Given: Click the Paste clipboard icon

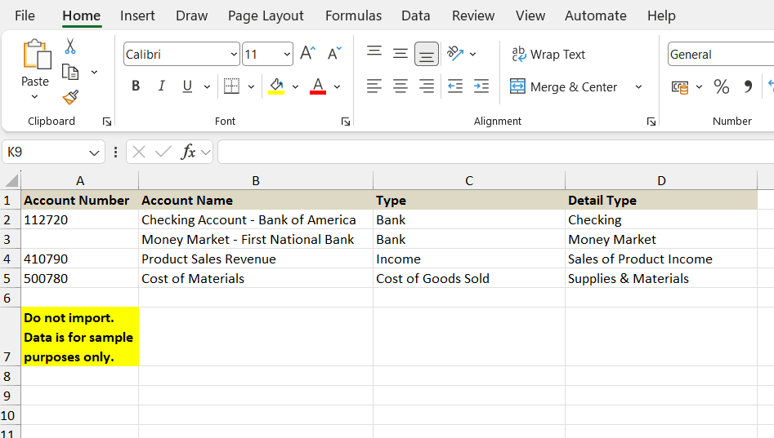Looking at the screenshot, I should tap(37, 54).
